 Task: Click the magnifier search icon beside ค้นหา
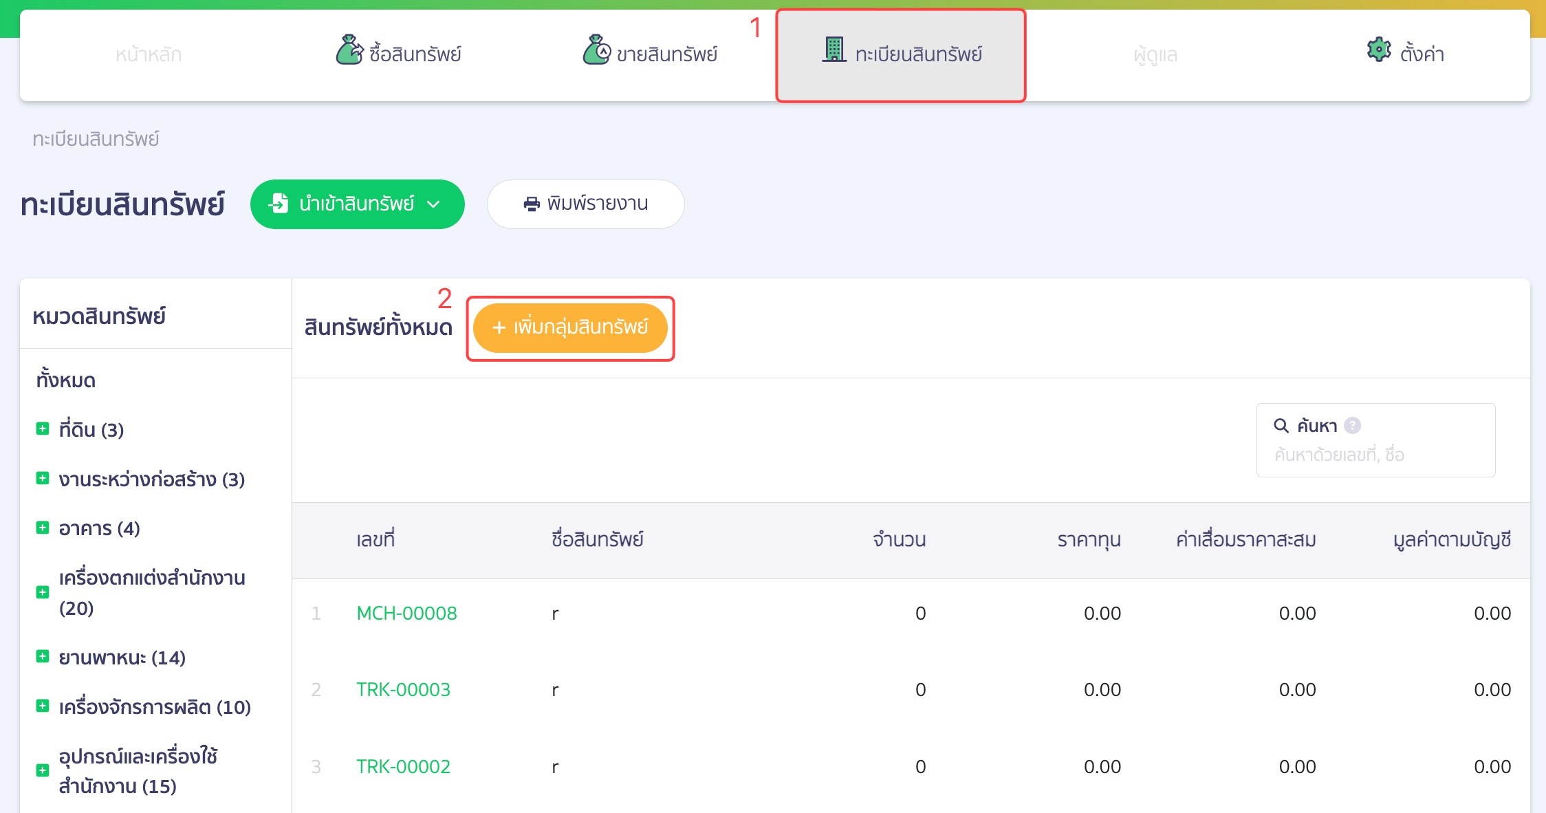tap(1281, 426)
